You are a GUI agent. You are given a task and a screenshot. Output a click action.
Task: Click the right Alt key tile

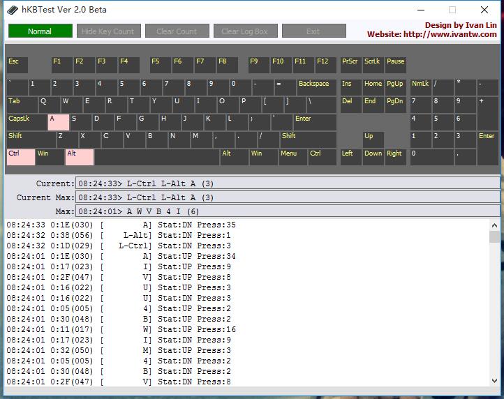(x=235, y=157)
